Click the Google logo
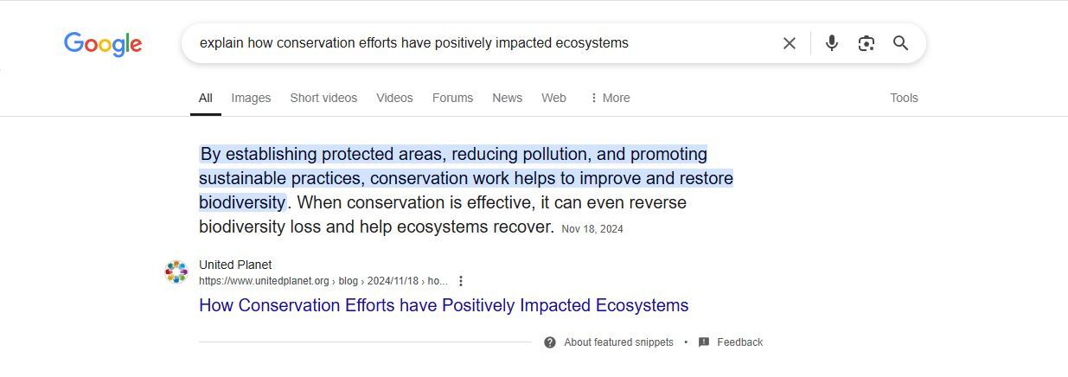1068x377 pixels. click(103, 44)
